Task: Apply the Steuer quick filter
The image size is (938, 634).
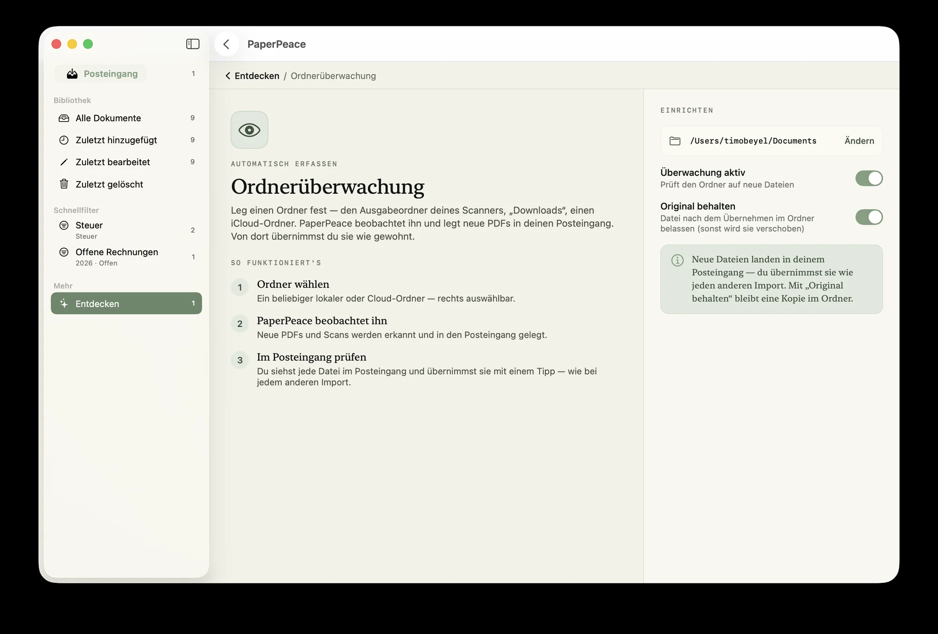Action: 126,230
